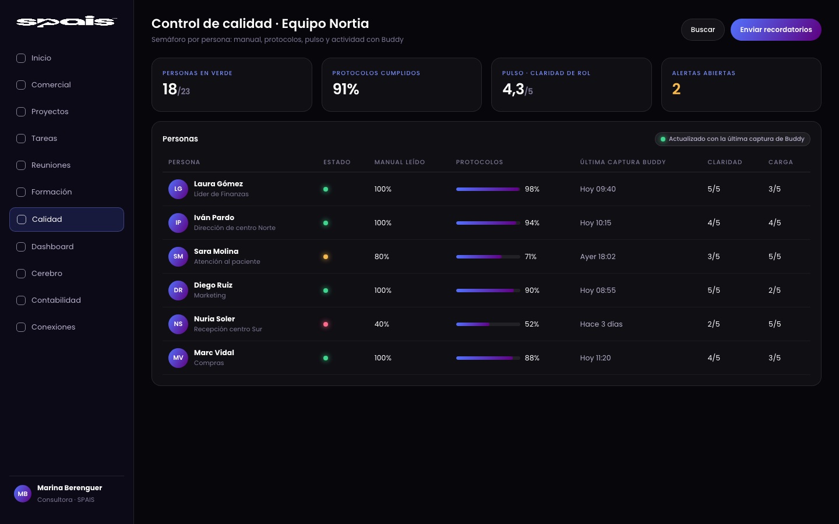839x524 pixels.
Task: Click the square icon beside Inicio
Action: click(x=21, y=58)
